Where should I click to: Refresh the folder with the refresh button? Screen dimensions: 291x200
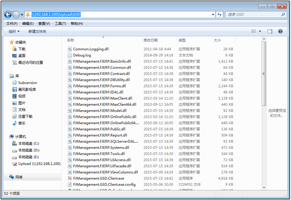click(x=219, y=15)
